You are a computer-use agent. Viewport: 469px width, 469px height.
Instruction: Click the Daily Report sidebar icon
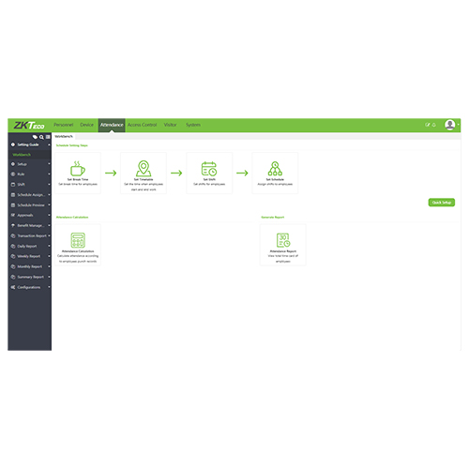click(13, 246)
